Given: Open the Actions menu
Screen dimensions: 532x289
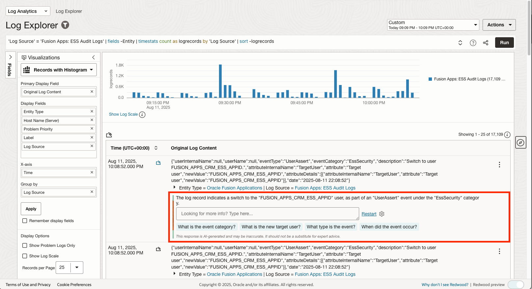Looking at the screenshot, I should (499, 25).
